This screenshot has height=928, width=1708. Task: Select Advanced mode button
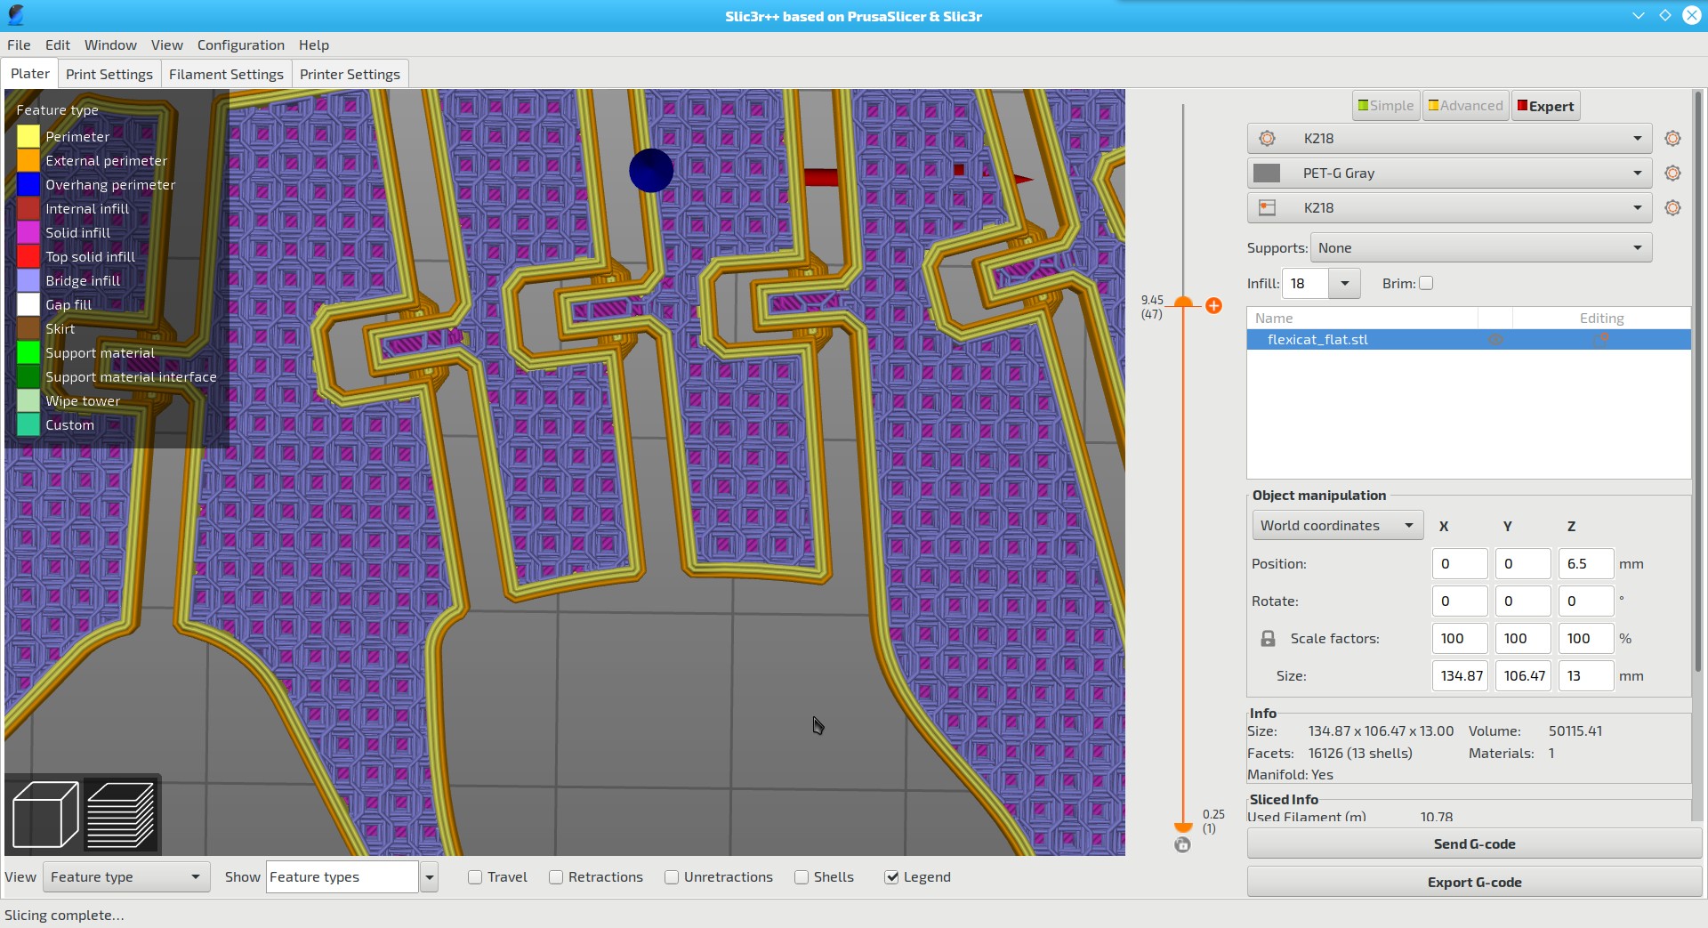[x=1465, y=106]
